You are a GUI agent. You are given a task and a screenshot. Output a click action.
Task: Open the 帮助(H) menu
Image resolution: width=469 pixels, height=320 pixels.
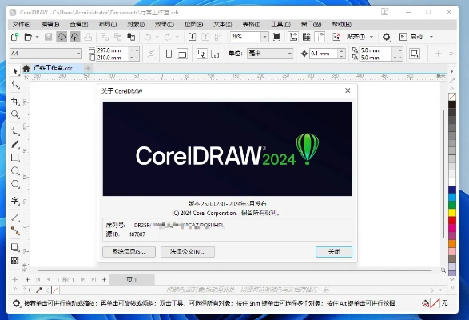[342, 24]
